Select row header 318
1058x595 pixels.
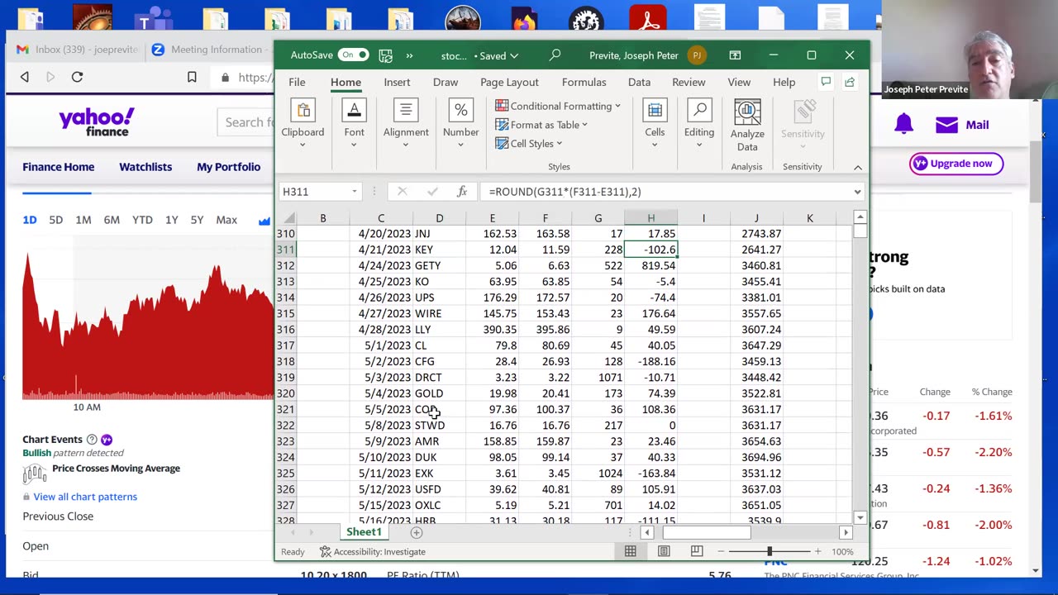click(286, 361)
